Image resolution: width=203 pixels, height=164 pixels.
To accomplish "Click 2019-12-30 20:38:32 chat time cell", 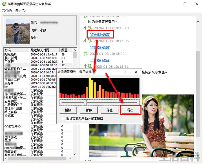I will (x=44, y=83).
